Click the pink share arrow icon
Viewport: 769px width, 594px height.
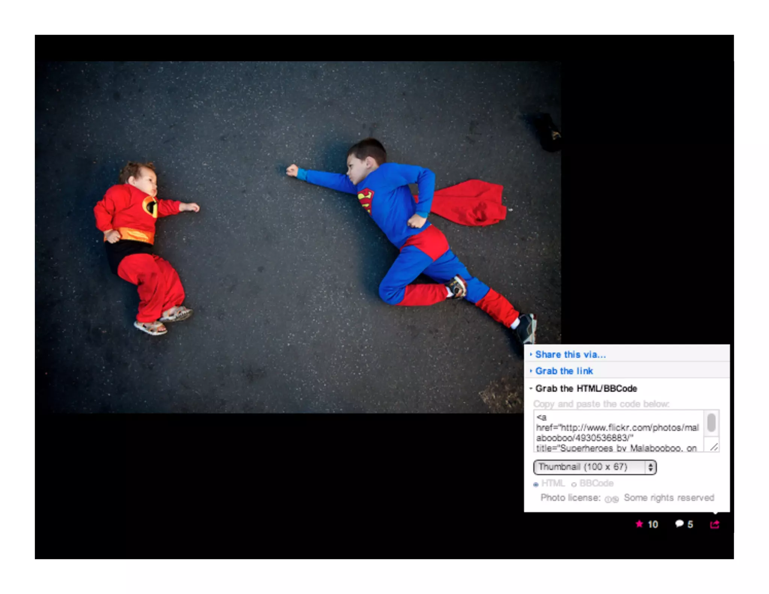tap(715, 524)
